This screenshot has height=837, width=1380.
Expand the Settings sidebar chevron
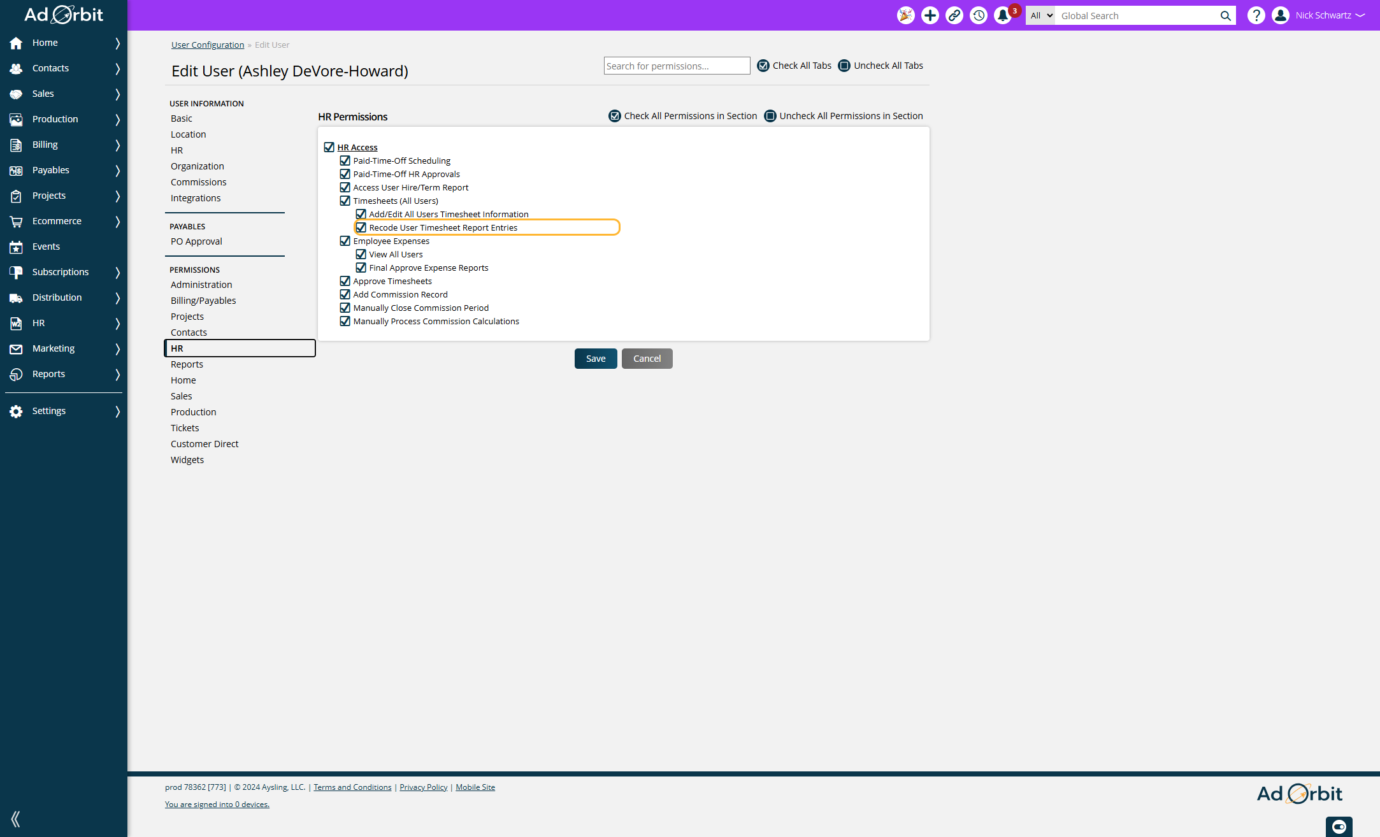pyautogui.click(x=117, y=411)
